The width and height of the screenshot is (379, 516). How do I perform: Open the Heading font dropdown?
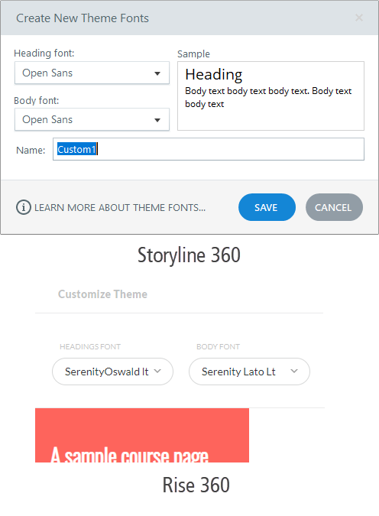[92, 73]
